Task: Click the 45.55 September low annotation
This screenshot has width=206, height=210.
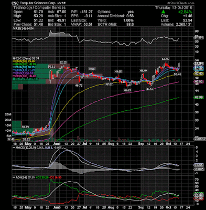Action: 150,89
